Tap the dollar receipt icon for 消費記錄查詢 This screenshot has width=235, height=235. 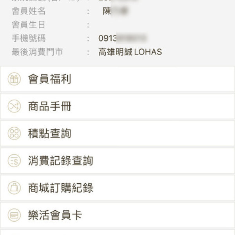(x=14, y=161)
